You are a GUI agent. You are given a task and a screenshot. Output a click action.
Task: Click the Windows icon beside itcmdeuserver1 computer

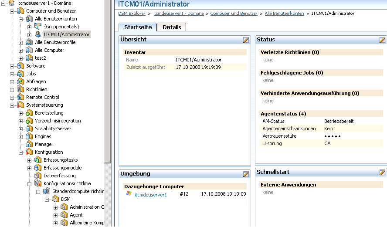click(x=129, y=194)
